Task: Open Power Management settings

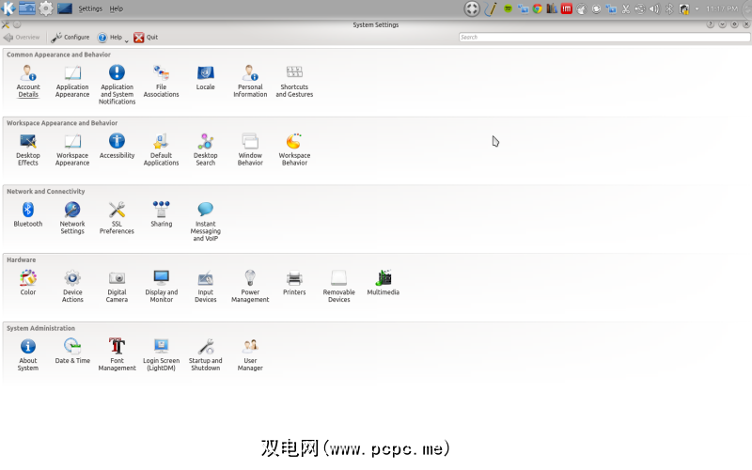Action: pos(250,287)
